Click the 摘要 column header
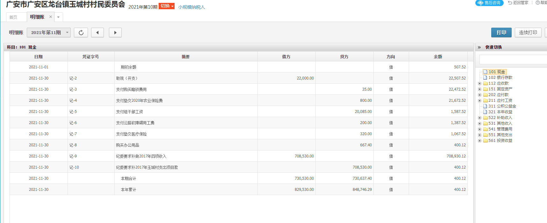The height and width of the screenshot is (223, 547). pos(186,57)
